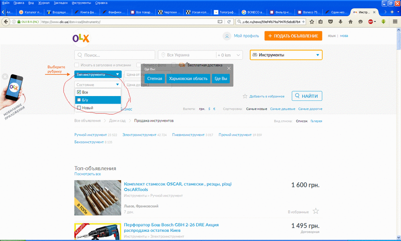Screen dimensions: 401x241
Task: Click the location pin in the region field
Action: click(x=163, y=54)
